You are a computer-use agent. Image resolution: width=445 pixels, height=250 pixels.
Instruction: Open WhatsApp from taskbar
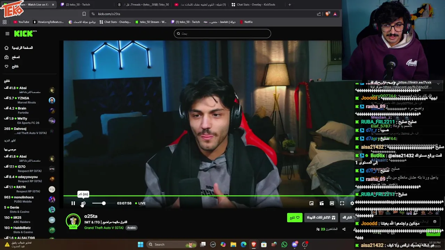tap(284, 244)
